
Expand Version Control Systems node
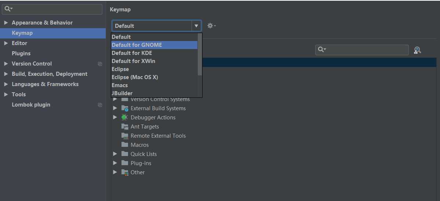115,99
